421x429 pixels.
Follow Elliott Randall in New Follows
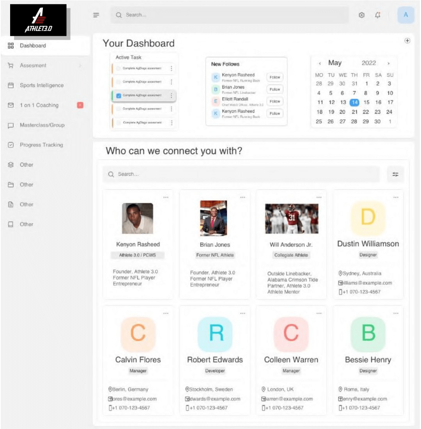pyautogui.click(x=275, y=101)
